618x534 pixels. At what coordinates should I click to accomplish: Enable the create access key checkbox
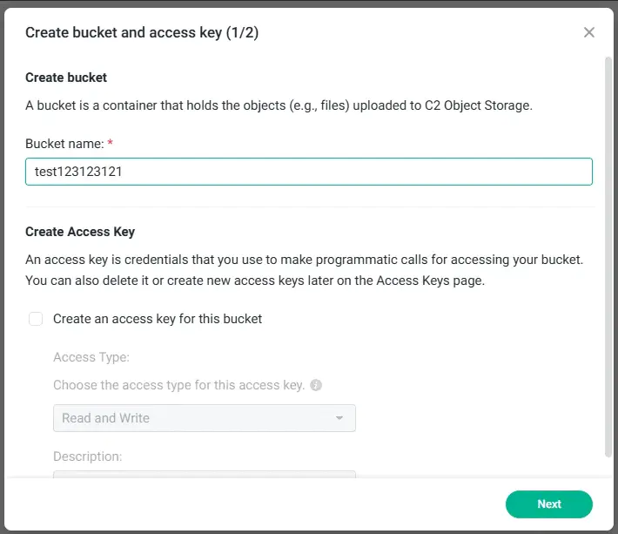tap(36, 319)
